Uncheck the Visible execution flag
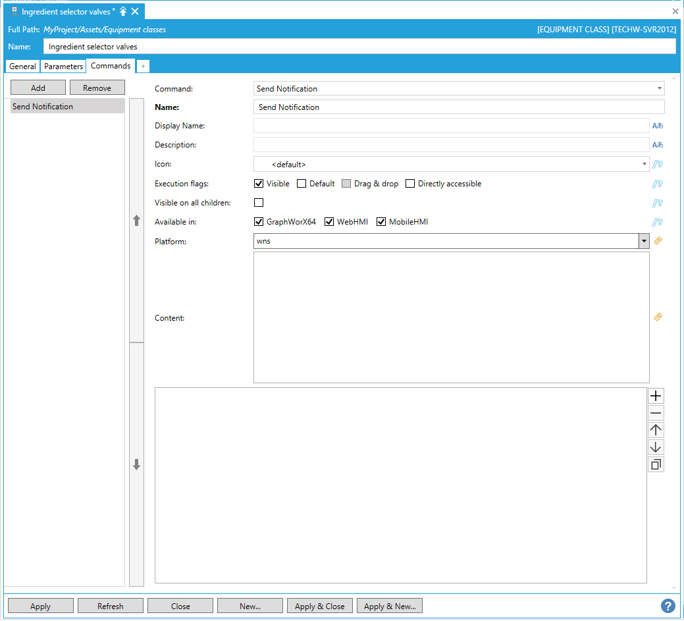The height and width of the screenshot is (621, 684). pyautogui.click(x=259, y=184)
